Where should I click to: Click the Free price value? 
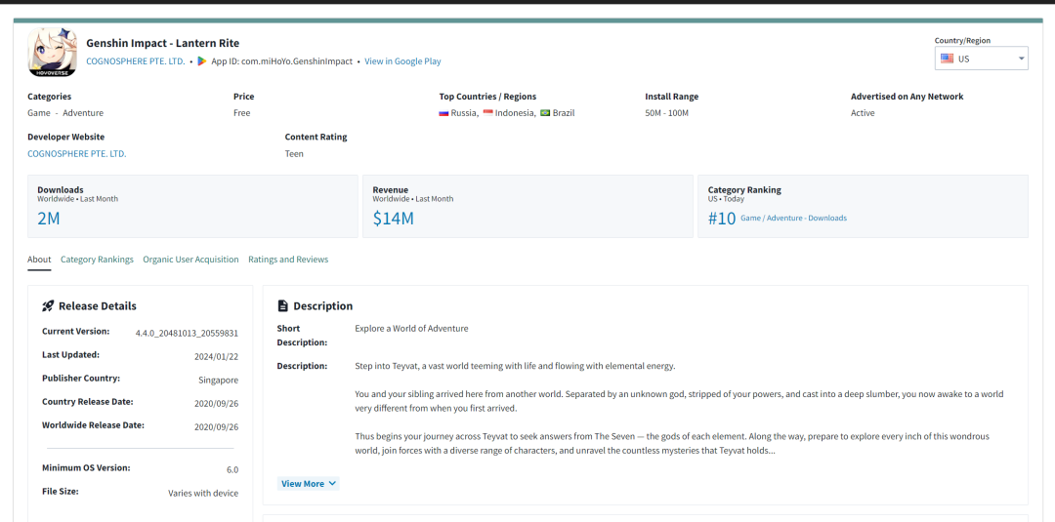(241, 113)
